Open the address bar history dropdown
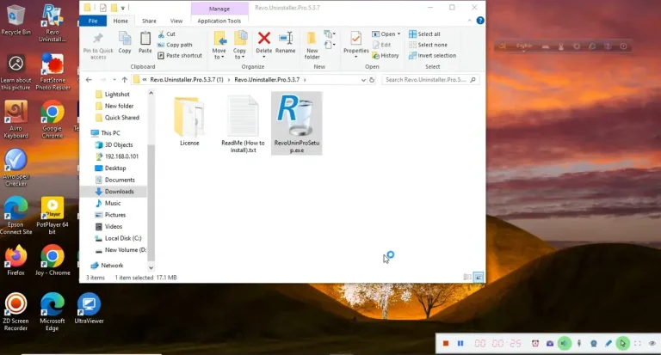The image size is (661, 355). tap(363, 80)
